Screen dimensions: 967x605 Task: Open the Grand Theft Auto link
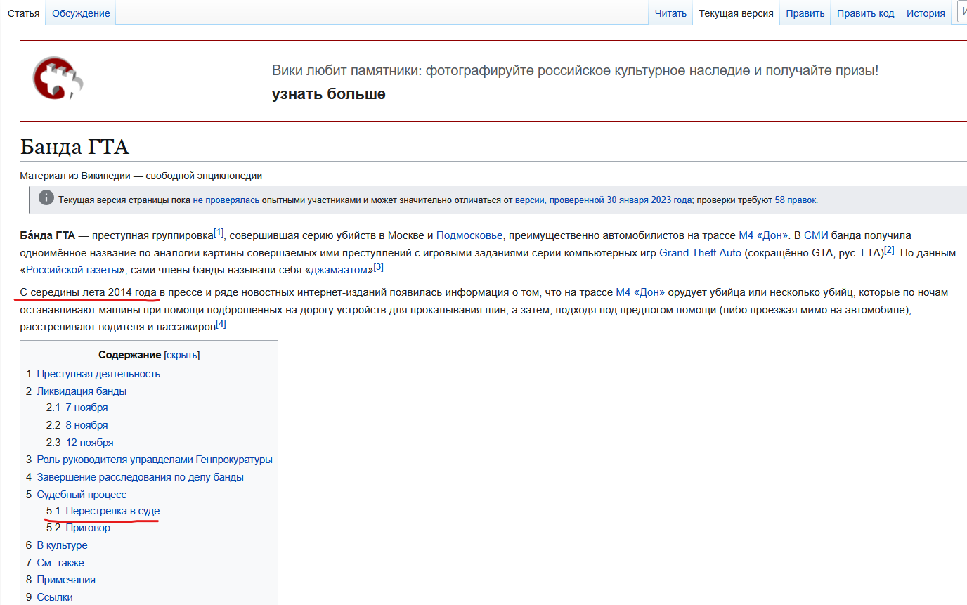[x=700, y=253]
